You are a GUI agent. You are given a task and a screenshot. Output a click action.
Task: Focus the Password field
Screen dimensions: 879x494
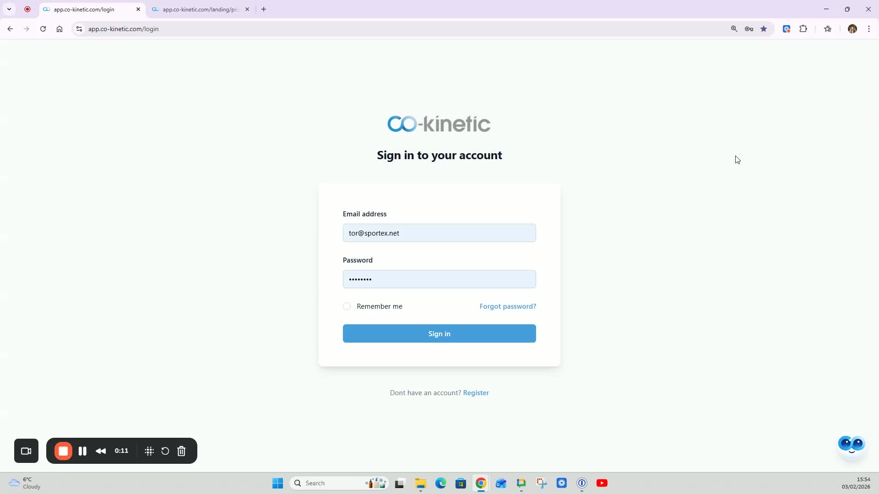[x=439, y=279]
